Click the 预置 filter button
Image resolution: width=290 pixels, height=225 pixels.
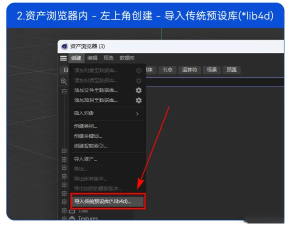tap(231, 70)
